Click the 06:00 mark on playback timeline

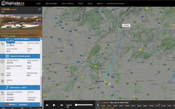point(127,106)
